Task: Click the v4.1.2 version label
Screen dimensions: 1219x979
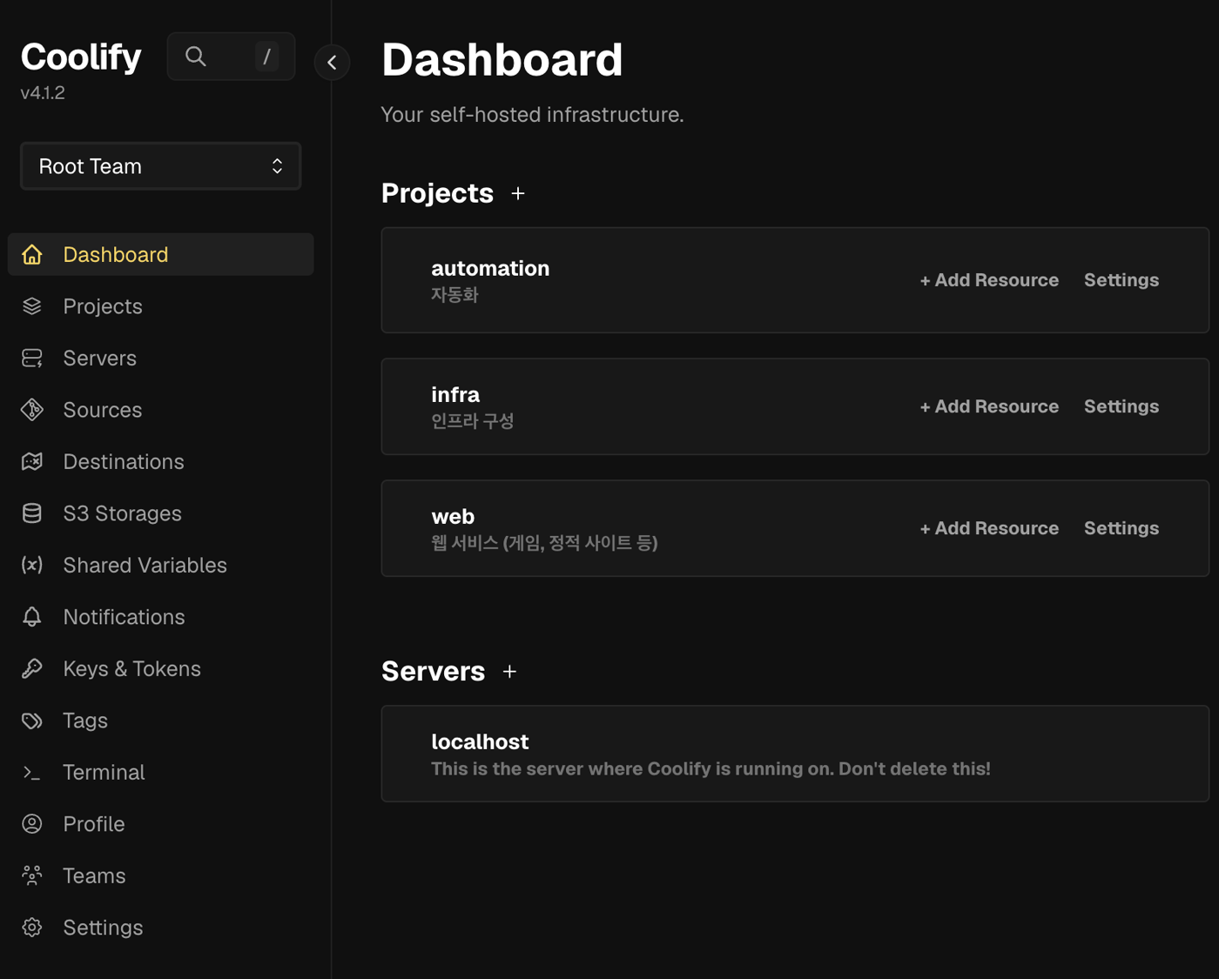Action: click(x=43, y=92)
